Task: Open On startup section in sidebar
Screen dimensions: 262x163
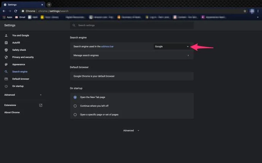Action: pyautogui.click(x=18, y=86)
